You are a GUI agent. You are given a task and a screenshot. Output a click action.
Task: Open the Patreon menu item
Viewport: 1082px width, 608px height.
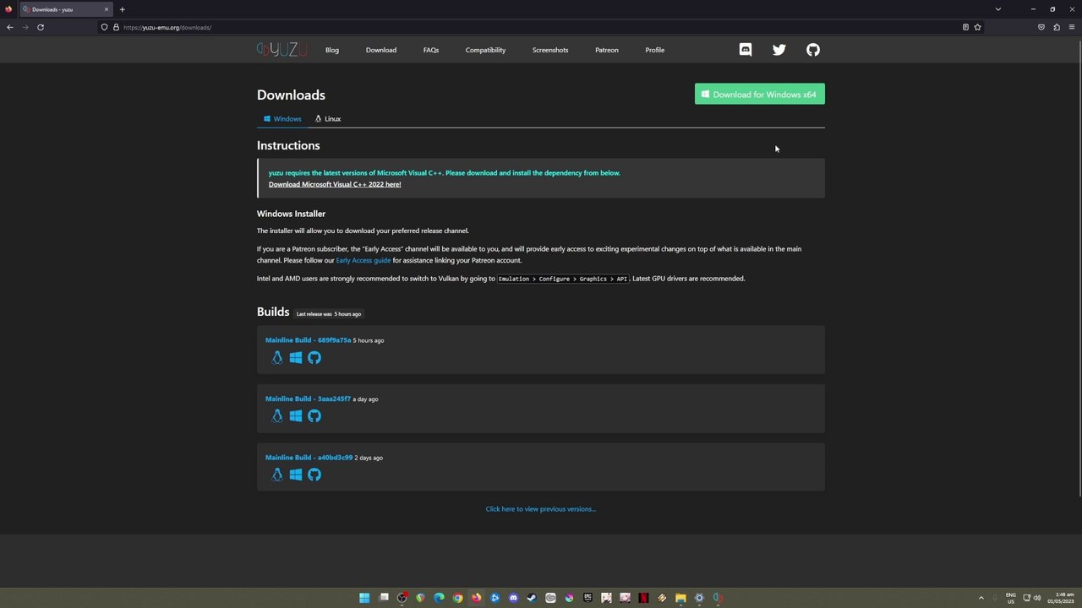click(607, 50)
